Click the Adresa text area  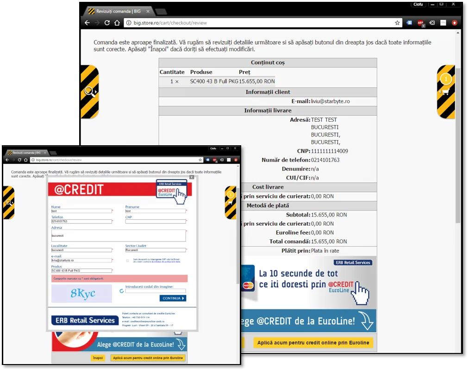click(119, 235)
